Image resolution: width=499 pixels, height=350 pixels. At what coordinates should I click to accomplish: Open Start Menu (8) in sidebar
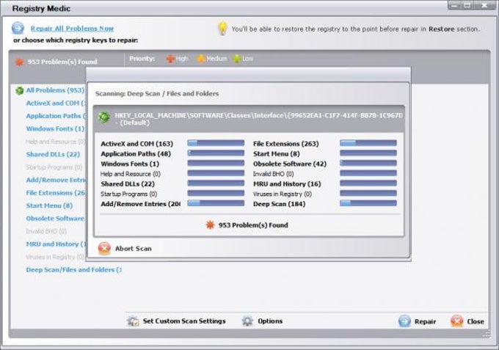pos(49,205)
